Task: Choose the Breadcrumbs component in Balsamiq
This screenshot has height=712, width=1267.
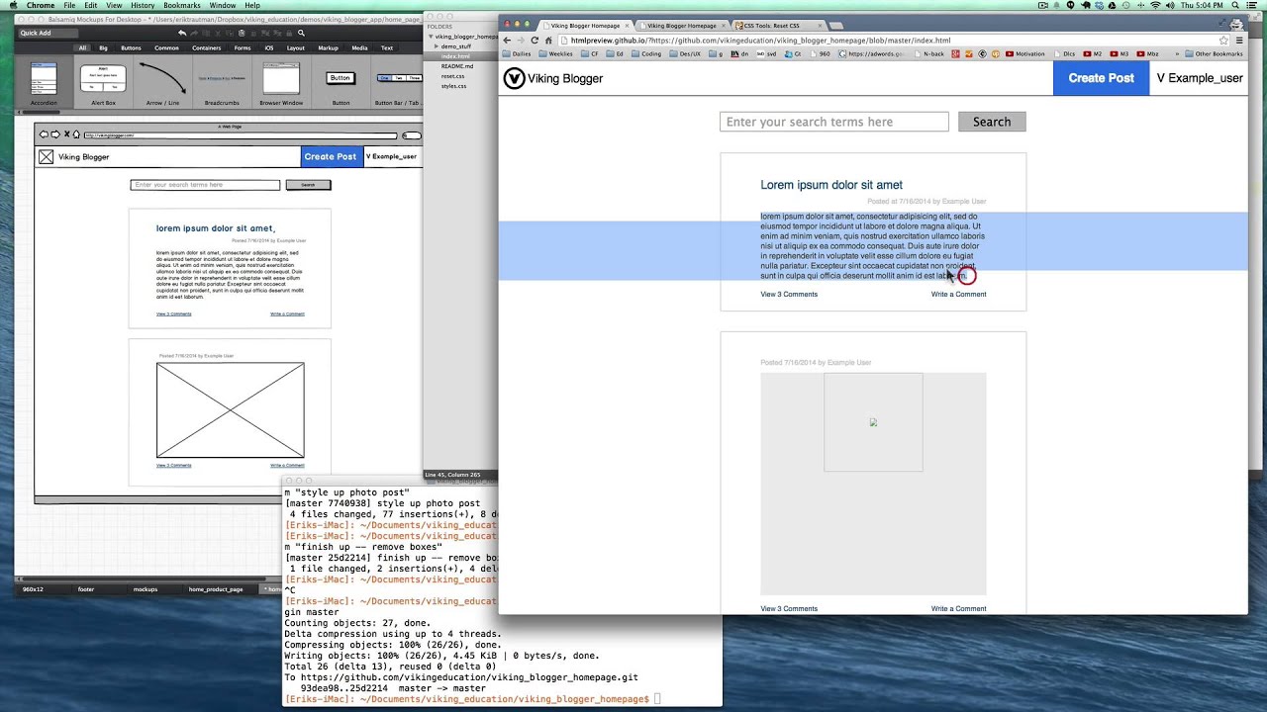Action: pos(222,83)
